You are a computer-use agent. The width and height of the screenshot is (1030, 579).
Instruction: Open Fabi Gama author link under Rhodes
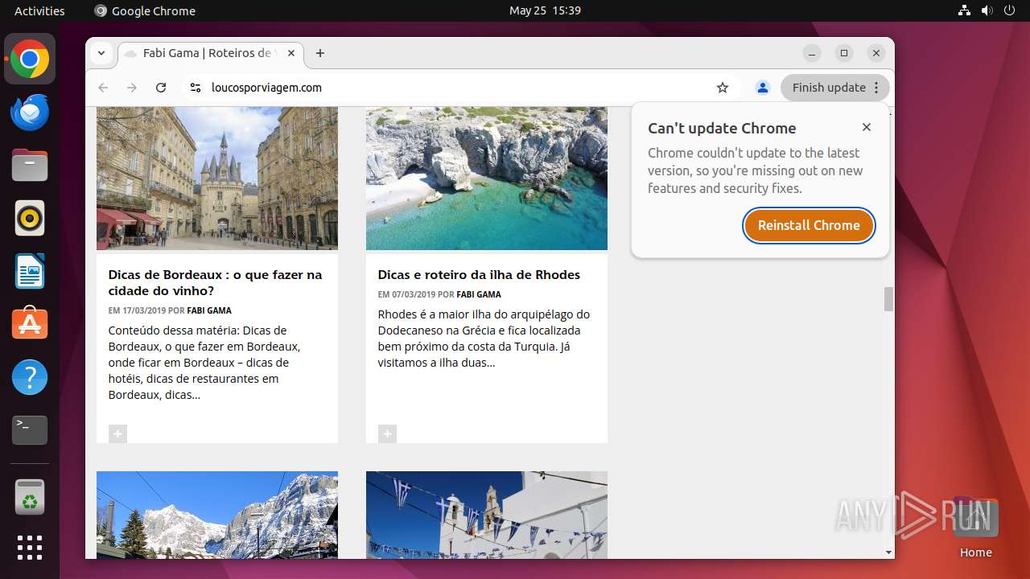point(479,294)
